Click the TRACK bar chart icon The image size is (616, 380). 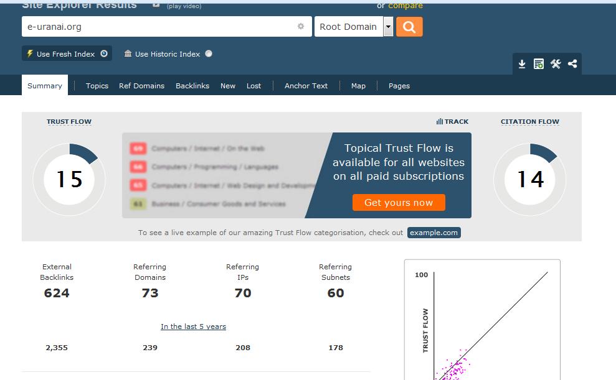(x=440, y=121)
